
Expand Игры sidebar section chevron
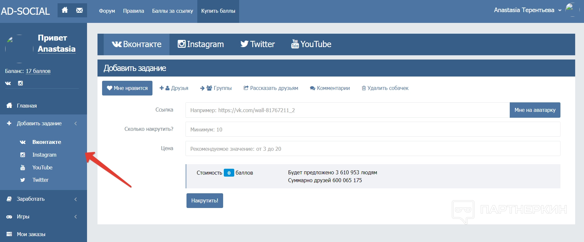tap(76, 216)
